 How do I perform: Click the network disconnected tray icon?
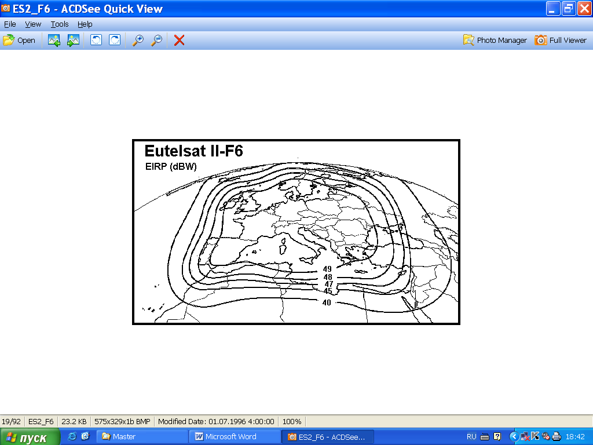[525, 437]
